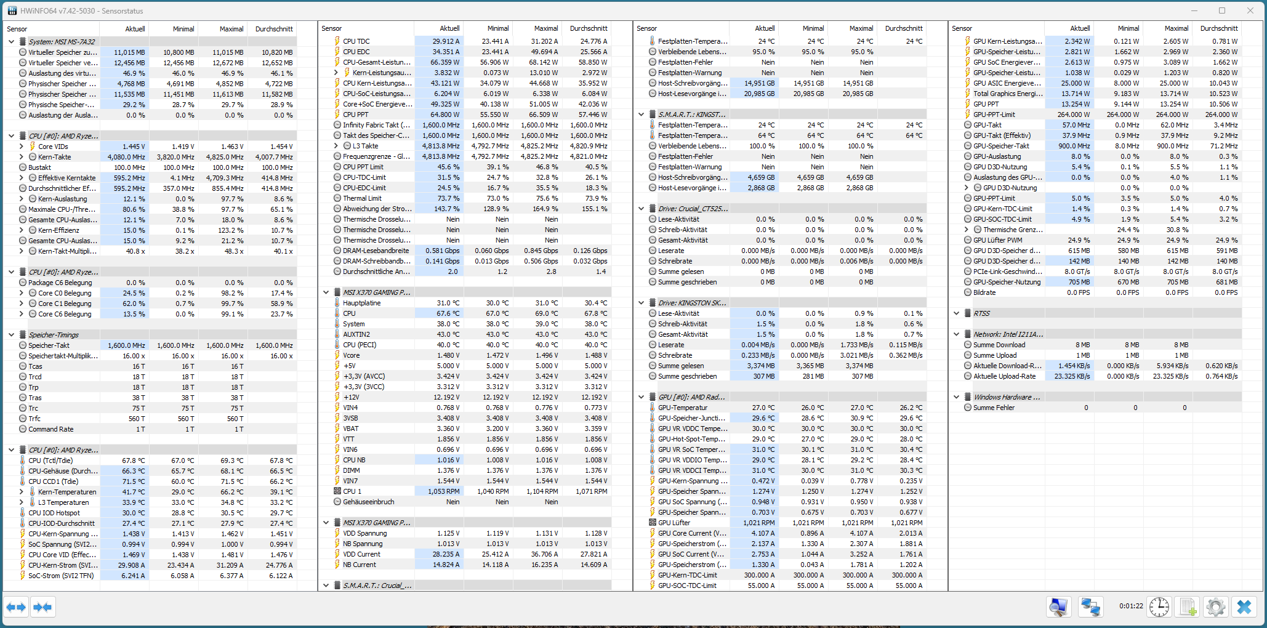Viewport: 1267px width, 628px height.
Task: Click chip icon of GPU [#0]: AMD Rad... group
Action: point(652,397)
